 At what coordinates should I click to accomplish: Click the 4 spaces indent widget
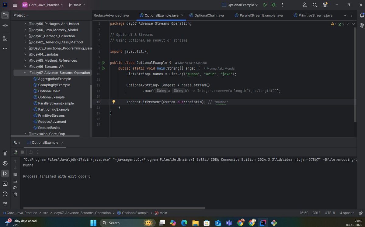[347, 213]
